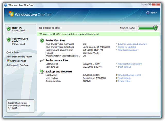Click the HELM-PC green shield icon

[9, 29]
